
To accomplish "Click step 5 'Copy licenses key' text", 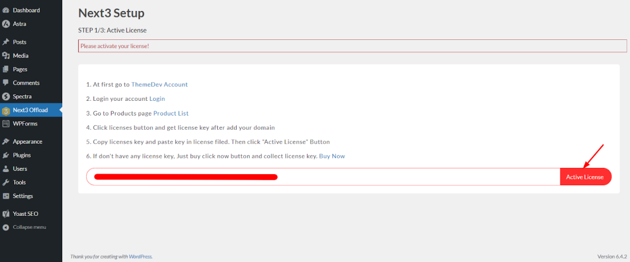I will point(208,142).
